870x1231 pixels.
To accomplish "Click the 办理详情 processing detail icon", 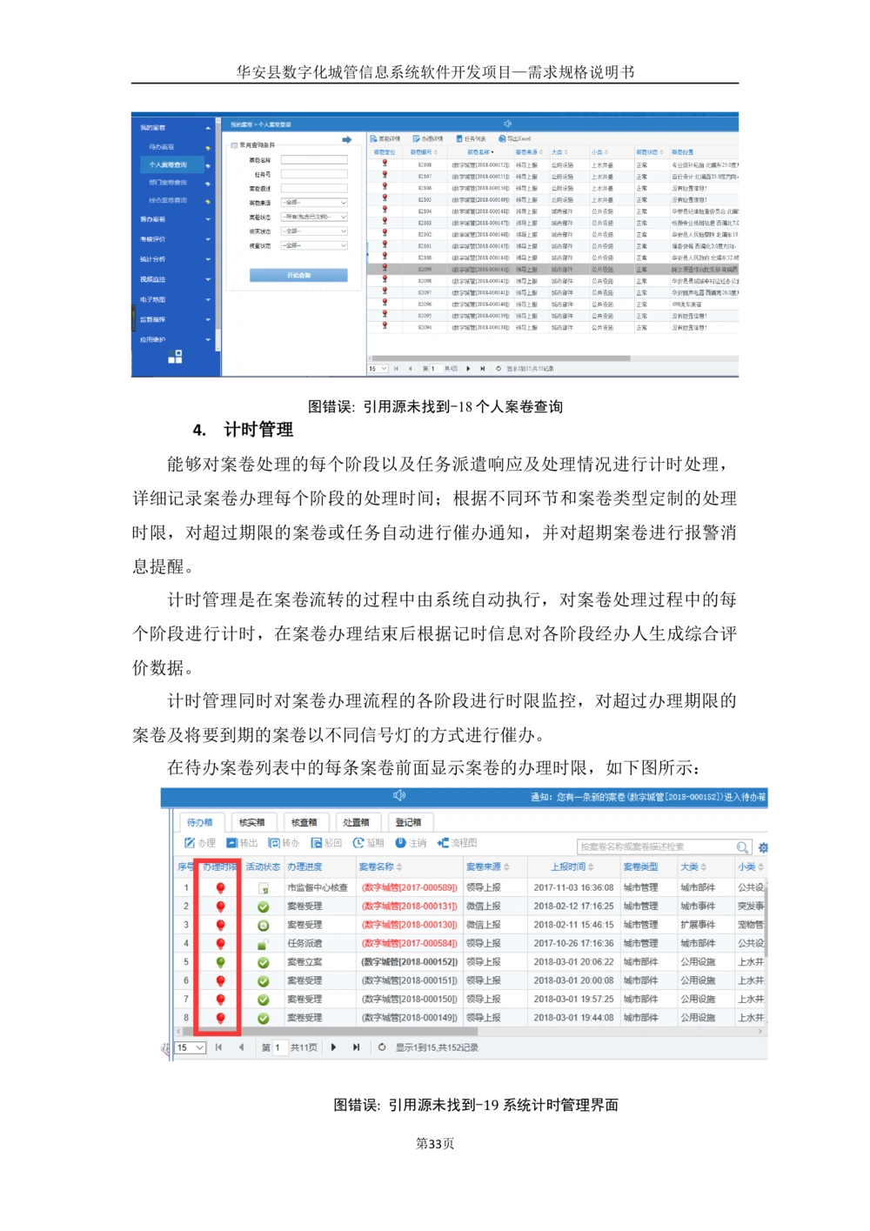I will point(425,137).
